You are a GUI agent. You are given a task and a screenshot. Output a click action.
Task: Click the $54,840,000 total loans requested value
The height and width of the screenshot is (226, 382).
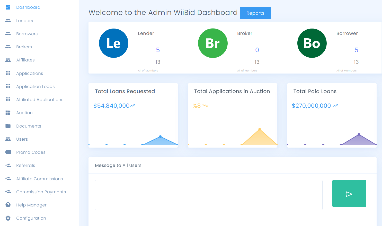112,106
